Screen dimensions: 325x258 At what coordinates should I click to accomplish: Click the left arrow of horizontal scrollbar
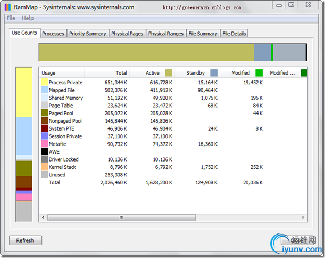coord(43,217)
